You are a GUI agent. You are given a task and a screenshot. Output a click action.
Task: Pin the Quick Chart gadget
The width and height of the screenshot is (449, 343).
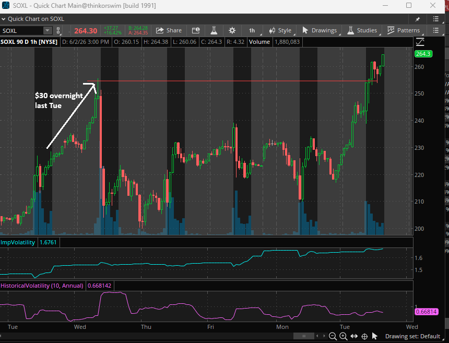point(418,19)
